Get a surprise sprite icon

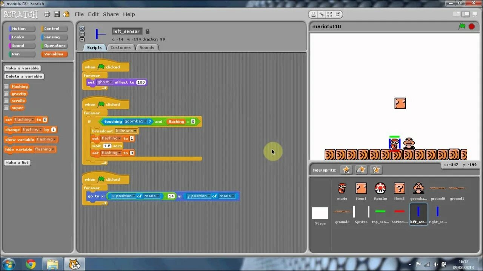[376, 170]
